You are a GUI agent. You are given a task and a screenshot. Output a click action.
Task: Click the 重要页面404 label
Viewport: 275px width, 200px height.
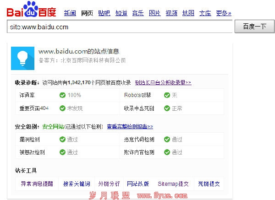(x=34, y=108)
